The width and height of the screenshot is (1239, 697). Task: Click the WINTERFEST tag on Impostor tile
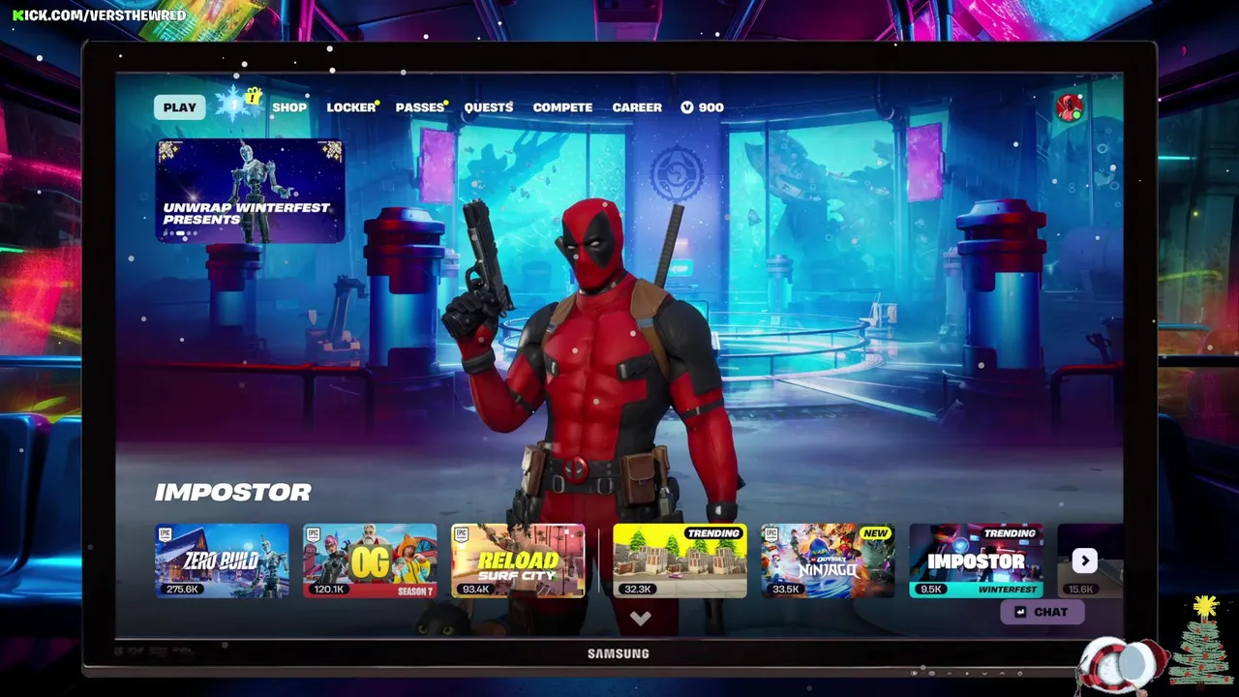pos(1007,589)
